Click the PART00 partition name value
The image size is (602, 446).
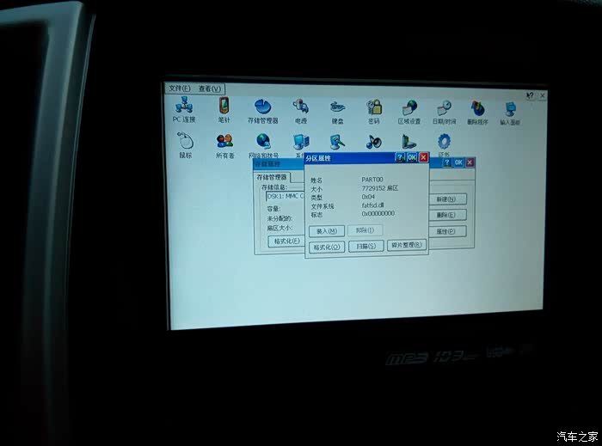click(372, 180)
